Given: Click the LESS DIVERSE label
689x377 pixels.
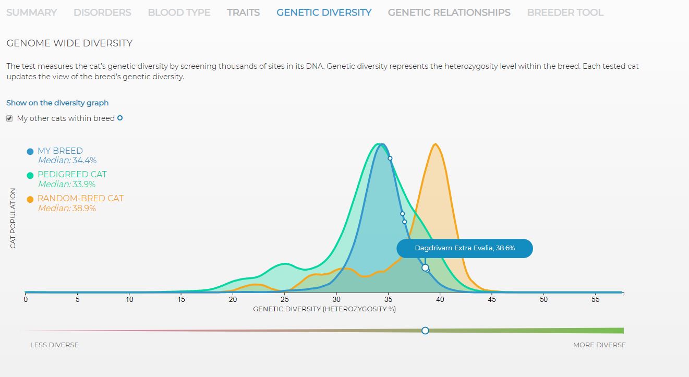Looking at the screenshot, I should coord(54,345).
